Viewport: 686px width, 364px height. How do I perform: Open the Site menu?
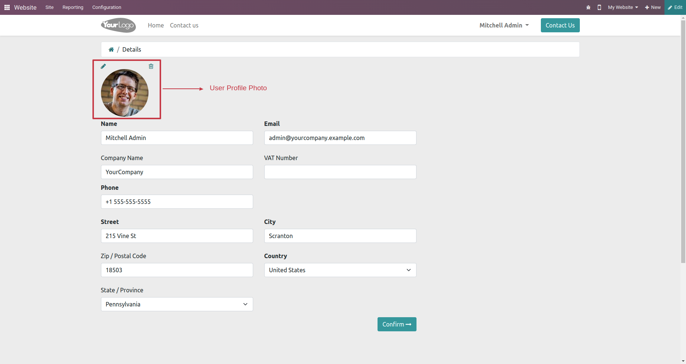click(x=49, y=7)
